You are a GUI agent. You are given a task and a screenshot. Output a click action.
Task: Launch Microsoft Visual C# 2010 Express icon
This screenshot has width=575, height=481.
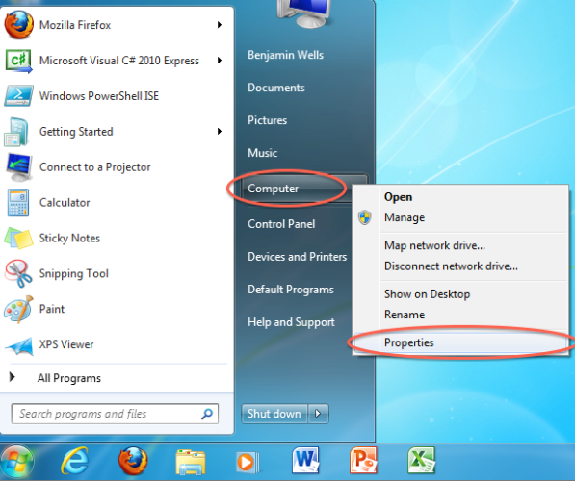click(18, 61)
